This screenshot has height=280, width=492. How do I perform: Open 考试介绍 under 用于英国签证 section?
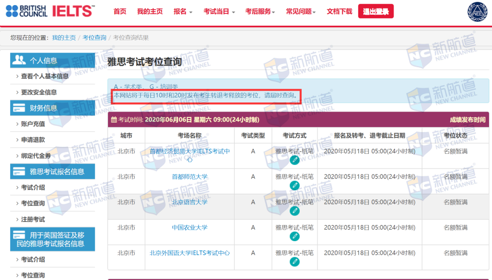point(33,260)
